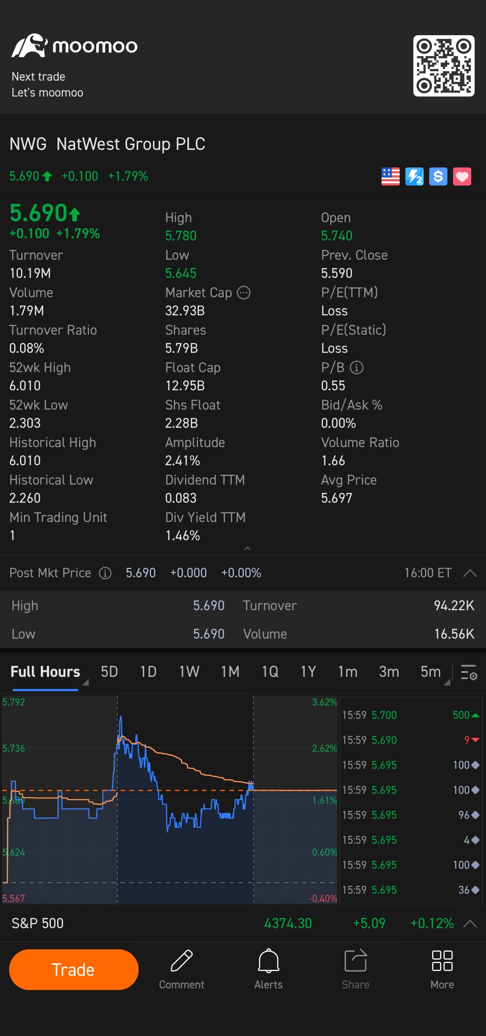The image size is (486, 1036).
Task: Tap the Open price 5.740
Action: click(x=336, y=236)
